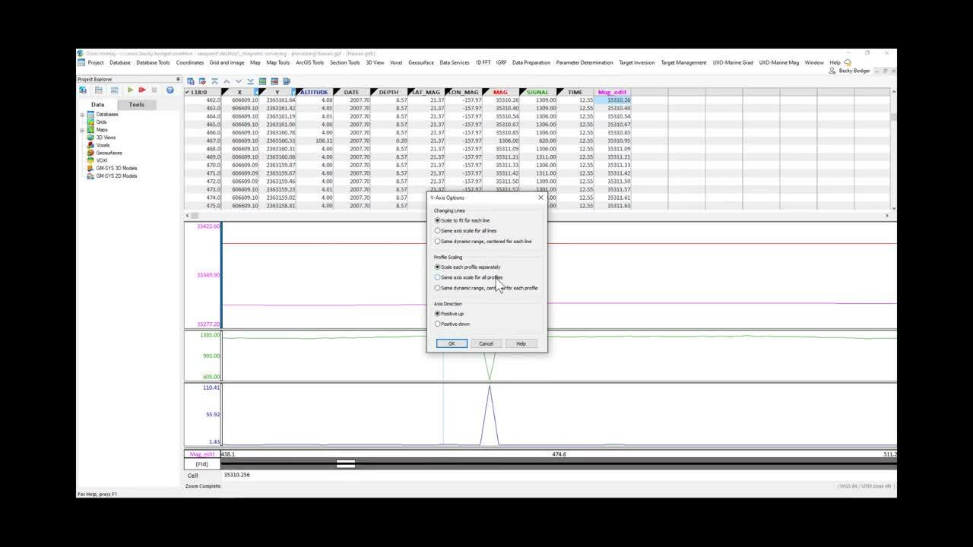Image resolution: width=973 pixels, height=547 pixels.
Task: Click the third Project Explorer toolbar icon
Action: pyautogui.click(x=114, y=90)
